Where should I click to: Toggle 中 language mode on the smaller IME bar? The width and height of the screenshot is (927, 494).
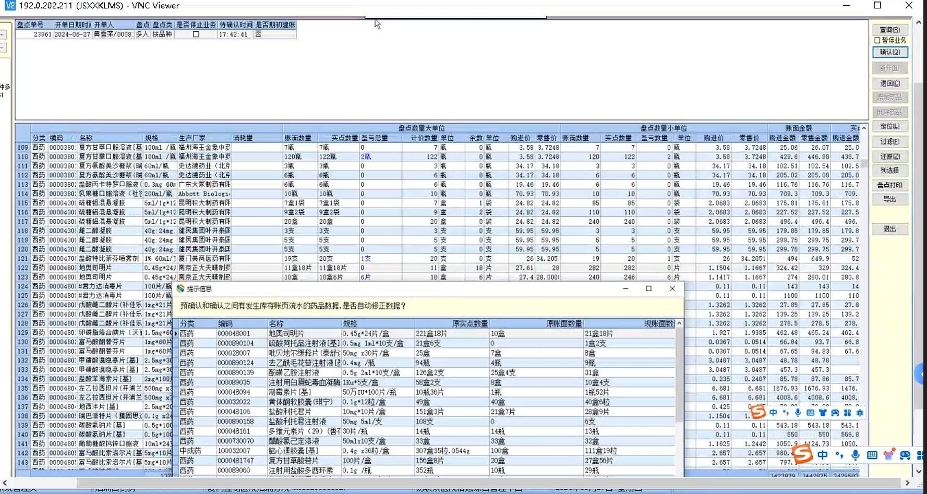point(773,413)
